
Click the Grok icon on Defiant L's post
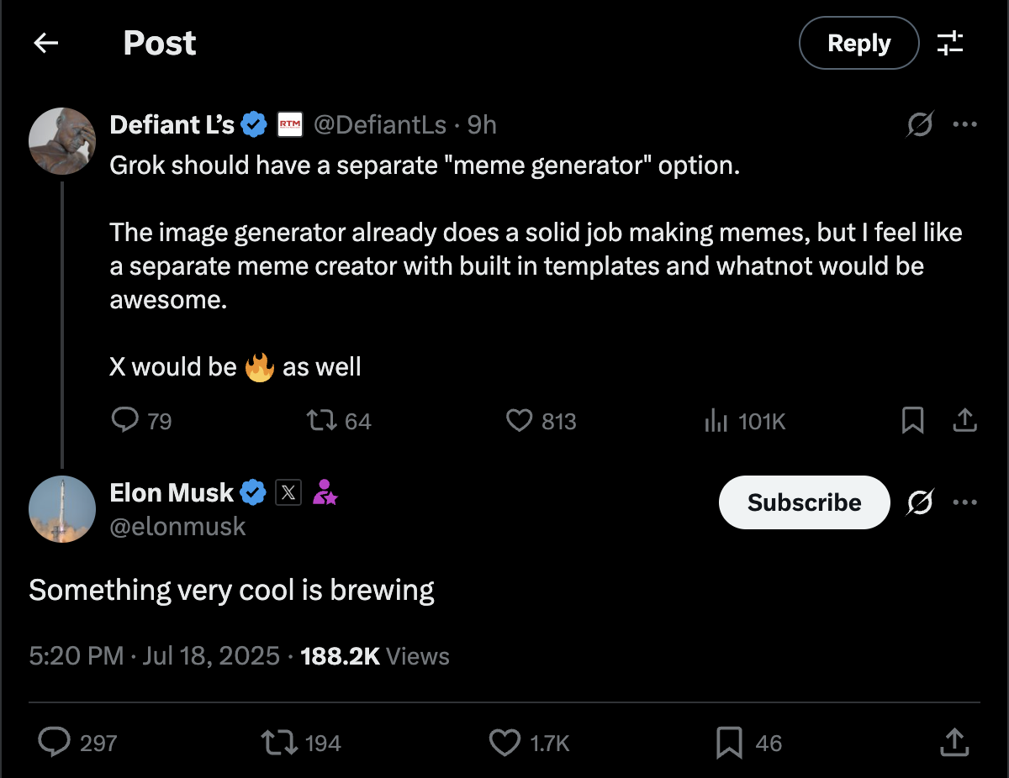coord(920,125)
